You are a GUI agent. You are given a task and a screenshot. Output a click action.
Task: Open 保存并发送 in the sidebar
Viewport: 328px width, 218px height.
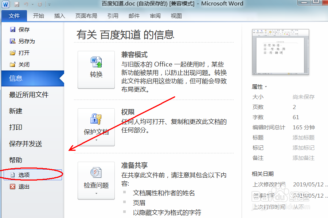coord(26,144)
